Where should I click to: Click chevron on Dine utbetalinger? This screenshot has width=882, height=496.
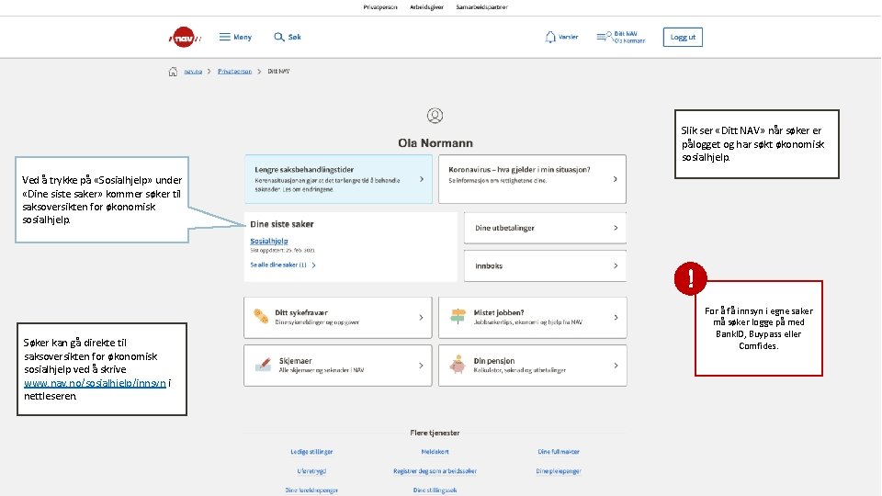616,228
